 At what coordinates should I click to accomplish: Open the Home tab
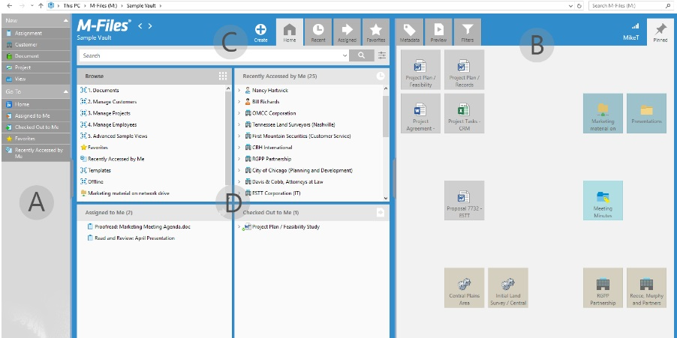(x=289, y=32)
